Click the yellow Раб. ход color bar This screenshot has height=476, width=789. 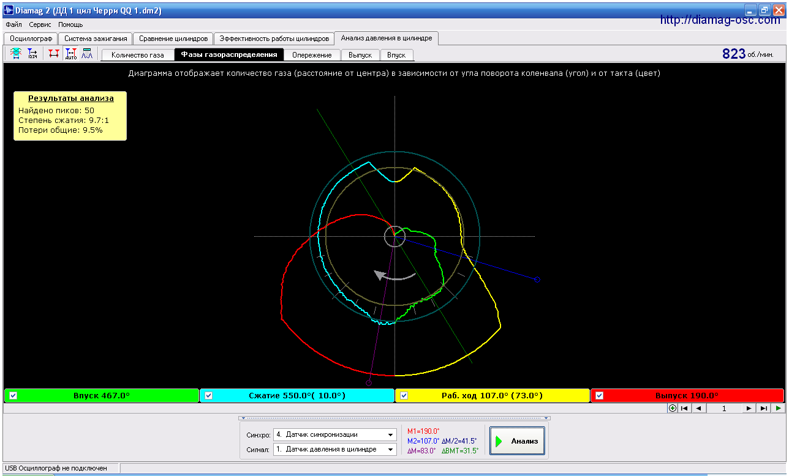pyautogui.click(x=493, y=395)
